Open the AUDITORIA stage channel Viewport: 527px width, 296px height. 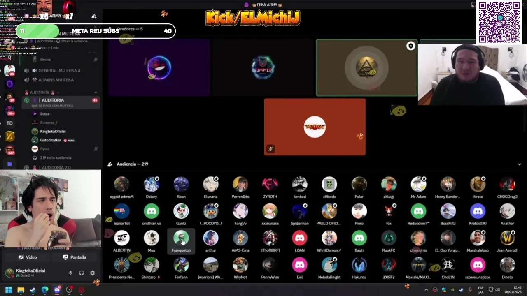61,102
